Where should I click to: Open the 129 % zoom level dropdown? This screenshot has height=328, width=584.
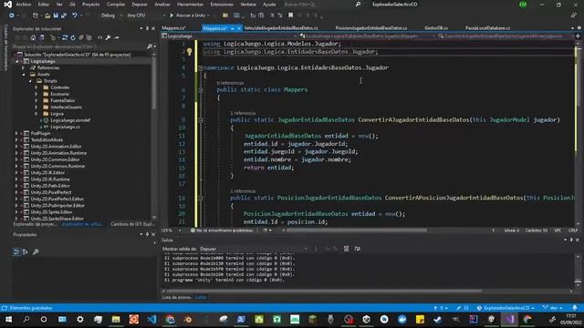click(x=172, y=231)
